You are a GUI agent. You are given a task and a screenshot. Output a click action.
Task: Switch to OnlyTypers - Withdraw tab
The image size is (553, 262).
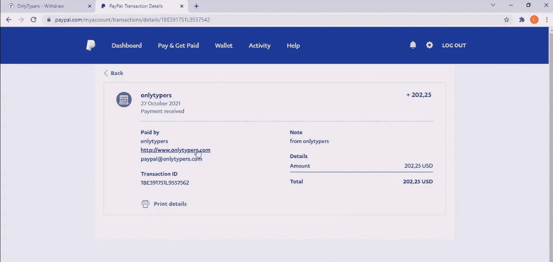48,6
